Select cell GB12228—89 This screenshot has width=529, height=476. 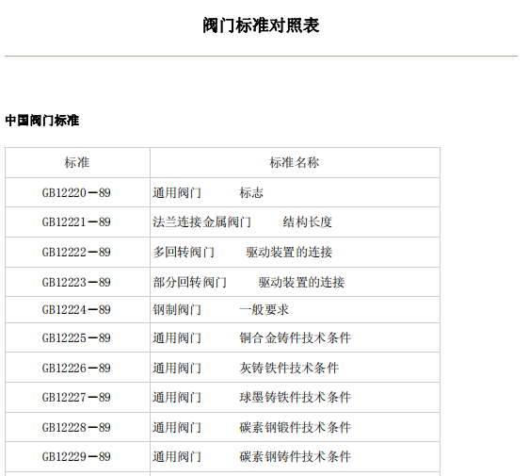click(76, 428)
